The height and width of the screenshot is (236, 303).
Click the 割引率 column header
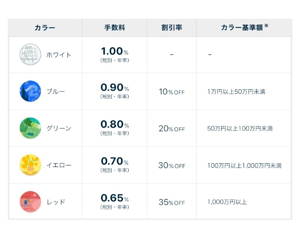tap(172, 27)
